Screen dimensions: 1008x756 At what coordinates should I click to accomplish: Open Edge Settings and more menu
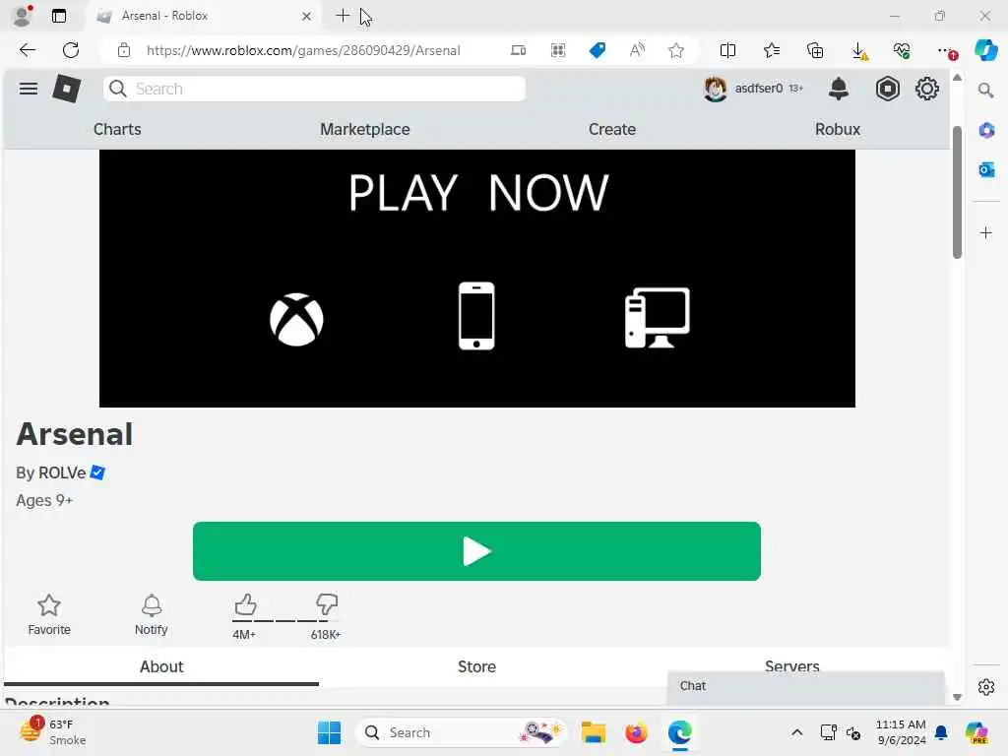pyautogui.click(x=946, y=51)
